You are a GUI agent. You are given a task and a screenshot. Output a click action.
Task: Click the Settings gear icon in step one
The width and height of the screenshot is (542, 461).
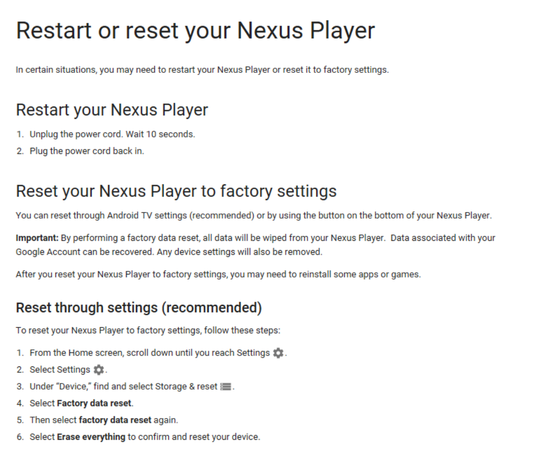coord(279,352)
